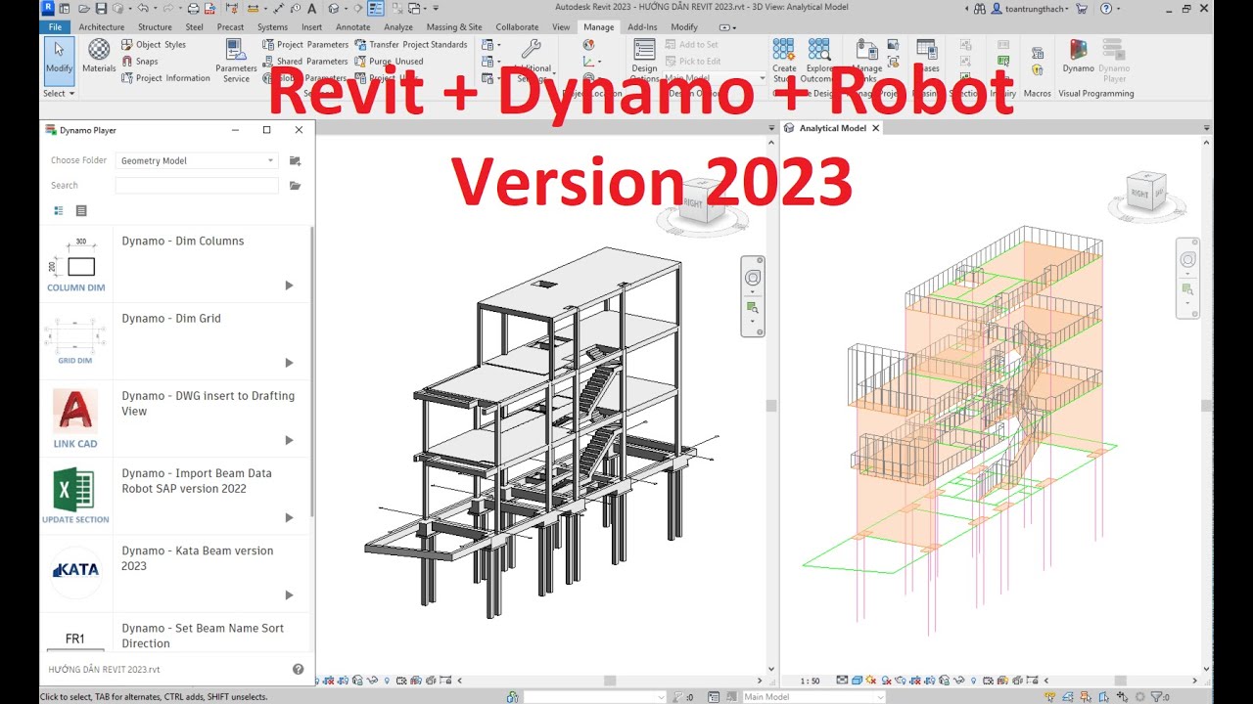The height and width of the screenshot is (704, 1253).
Task: Click the Save icon in quick access toolbar
Action: [x=101, y=9]
